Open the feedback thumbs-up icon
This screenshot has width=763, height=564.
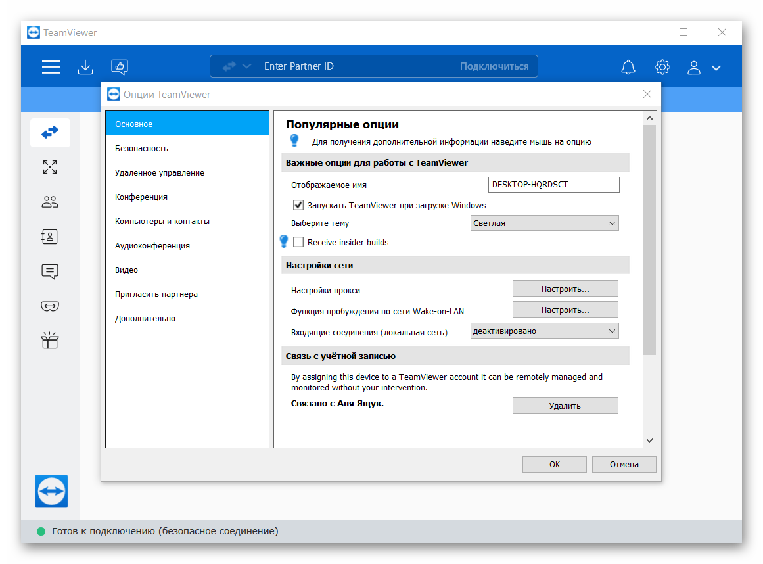tap(119, 67)
